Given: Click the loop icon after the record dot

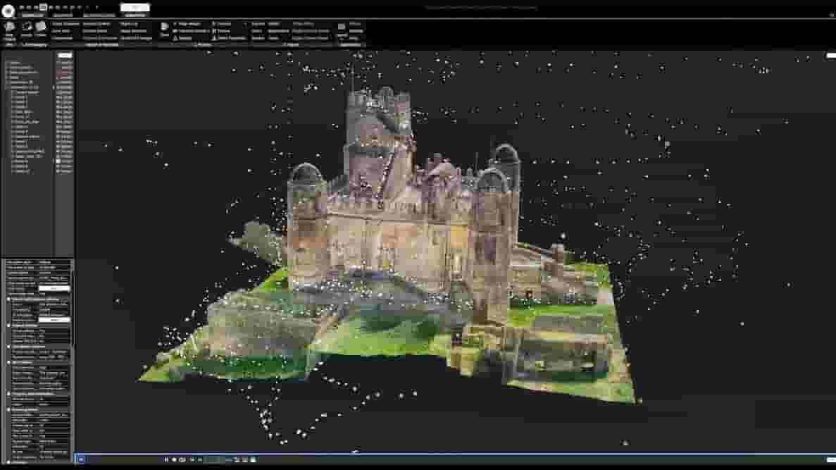Looking at the screenshot, I should [182, 459].
